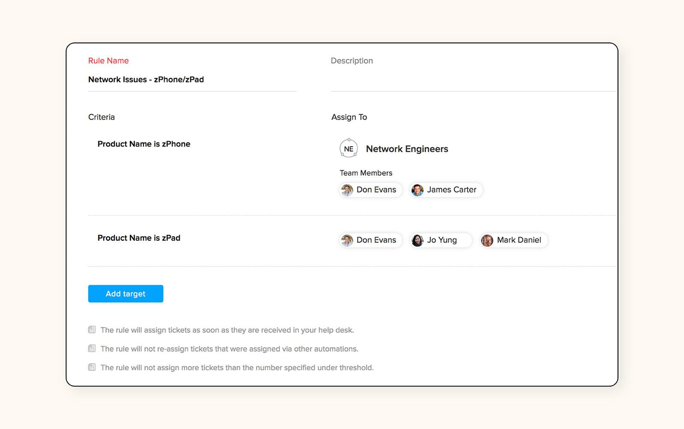Image resolution: width=684 pixels, height=429 pixels.
Task: Focus the empty Description input field
Action: click(x=474, y=80)
